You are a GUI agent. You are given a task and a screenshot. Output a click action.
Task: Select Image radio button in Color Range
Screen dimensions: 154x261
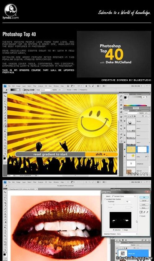click(123, 230)
